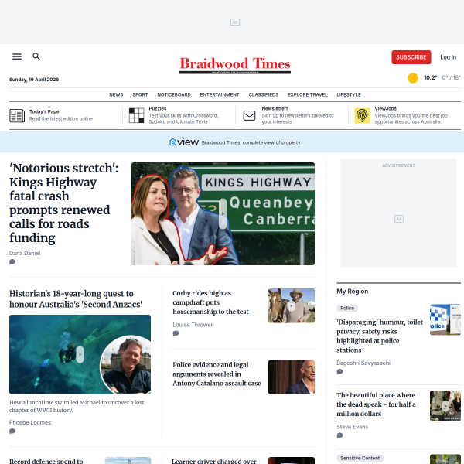Open the police station article thumbnail

[445, 319]
